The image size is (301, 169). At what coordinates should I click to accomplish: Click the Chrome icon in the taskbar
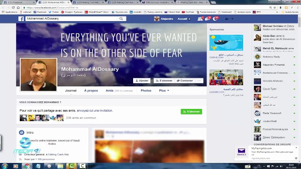[x=27, y=166]
